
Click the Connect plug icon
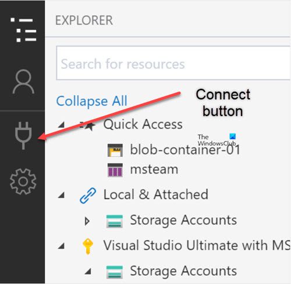[23, 135]
